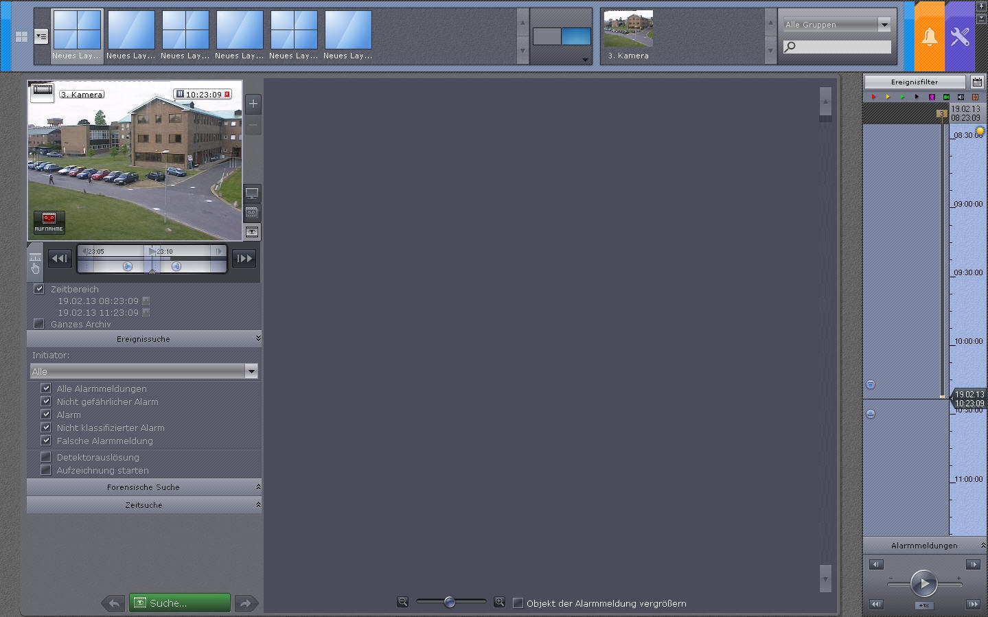Open calendar for start date 08:23:09
This screenshot has height=617, width=988.
pos(146,301)
